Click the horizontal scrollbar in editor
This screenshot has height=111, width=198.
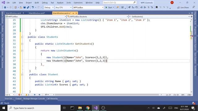107,95
